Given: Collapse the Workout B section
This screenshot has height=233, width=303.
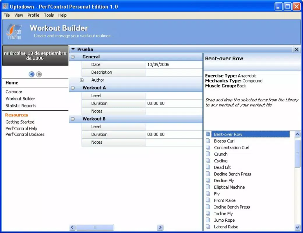Looking at the screenshot, I should coord(73,119).
